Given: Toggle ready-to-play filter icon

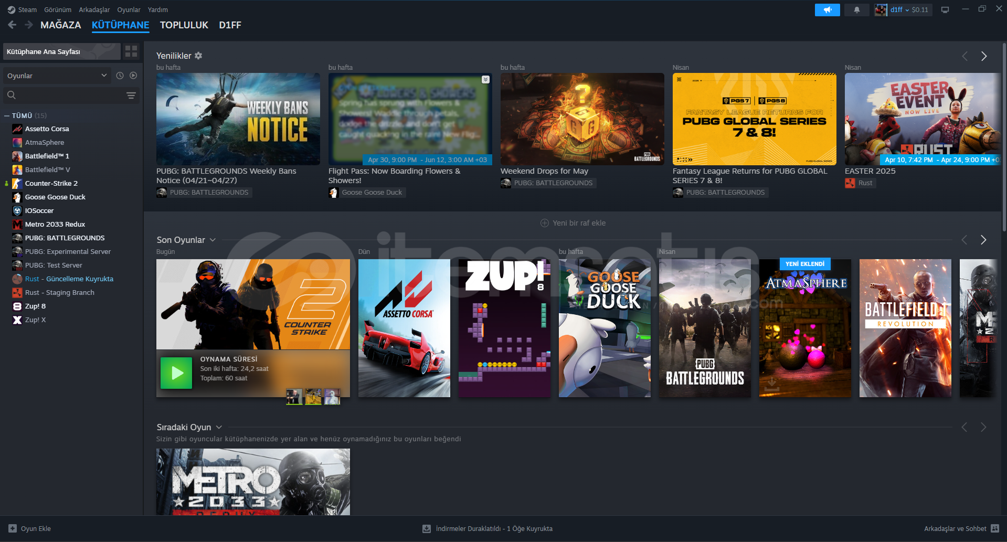Looking at the screenshot, I should [x=133, y=76].
